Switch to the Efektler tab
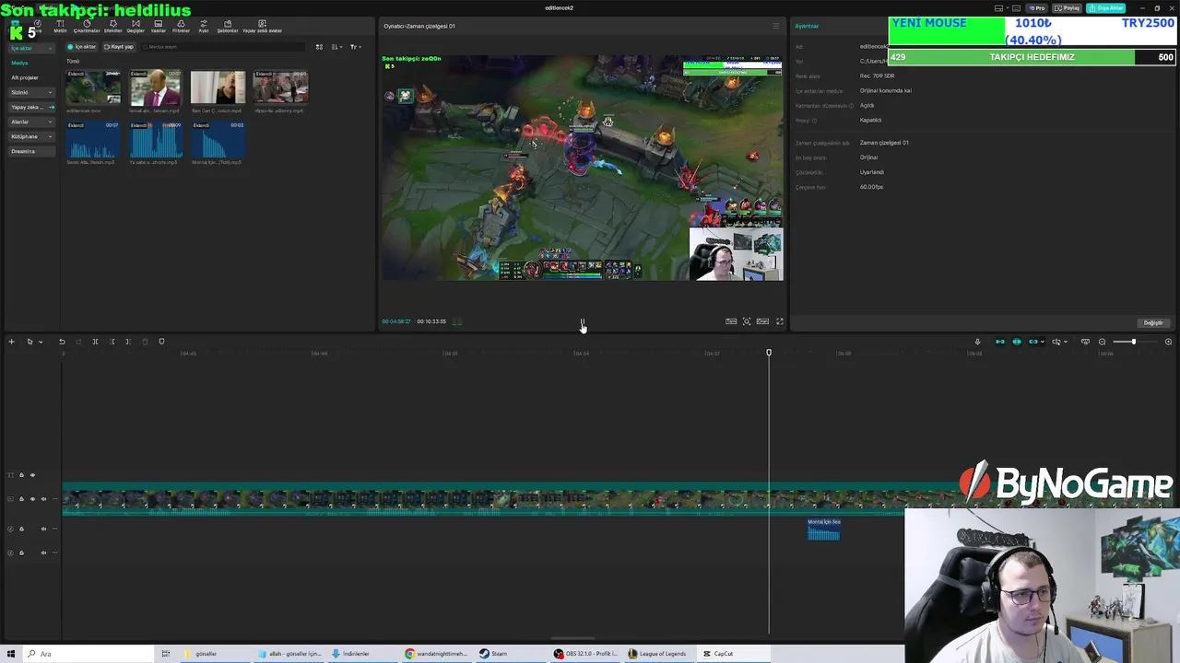The height and width of the screenshot is (663, 1180). (112, 26)
